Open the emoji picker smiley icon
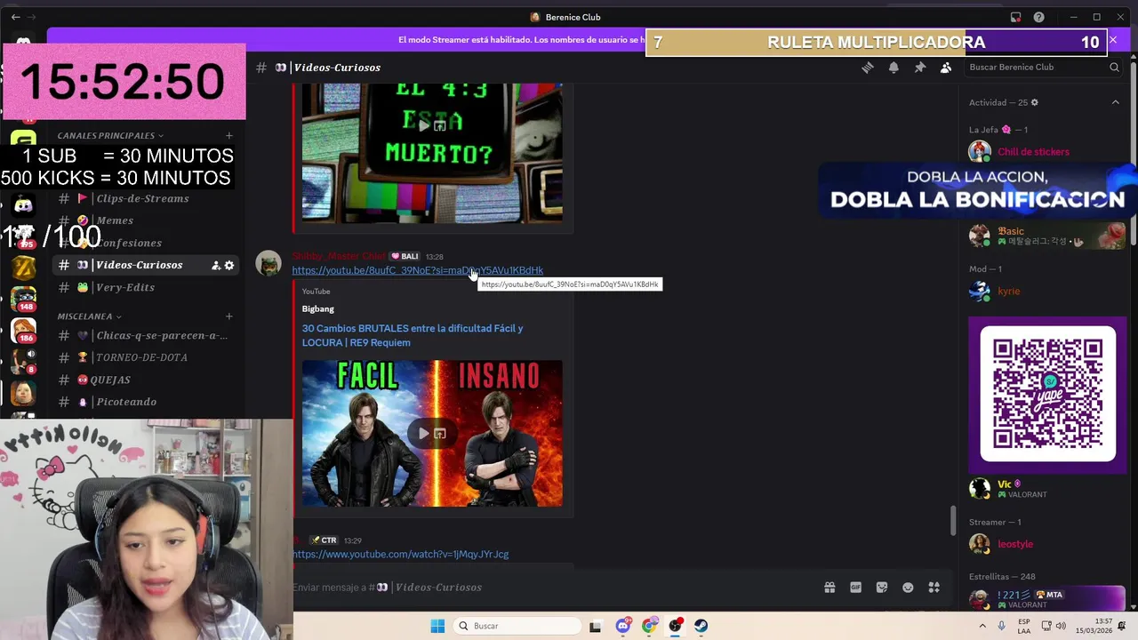This screenshot has width=1138, height=640. point(908,588)
